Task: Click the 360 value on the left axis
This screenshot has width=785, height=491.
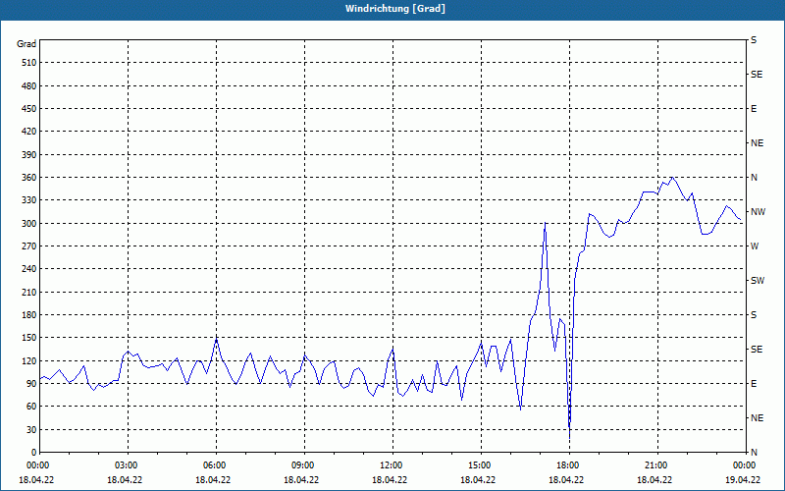Action: point(29,178)
